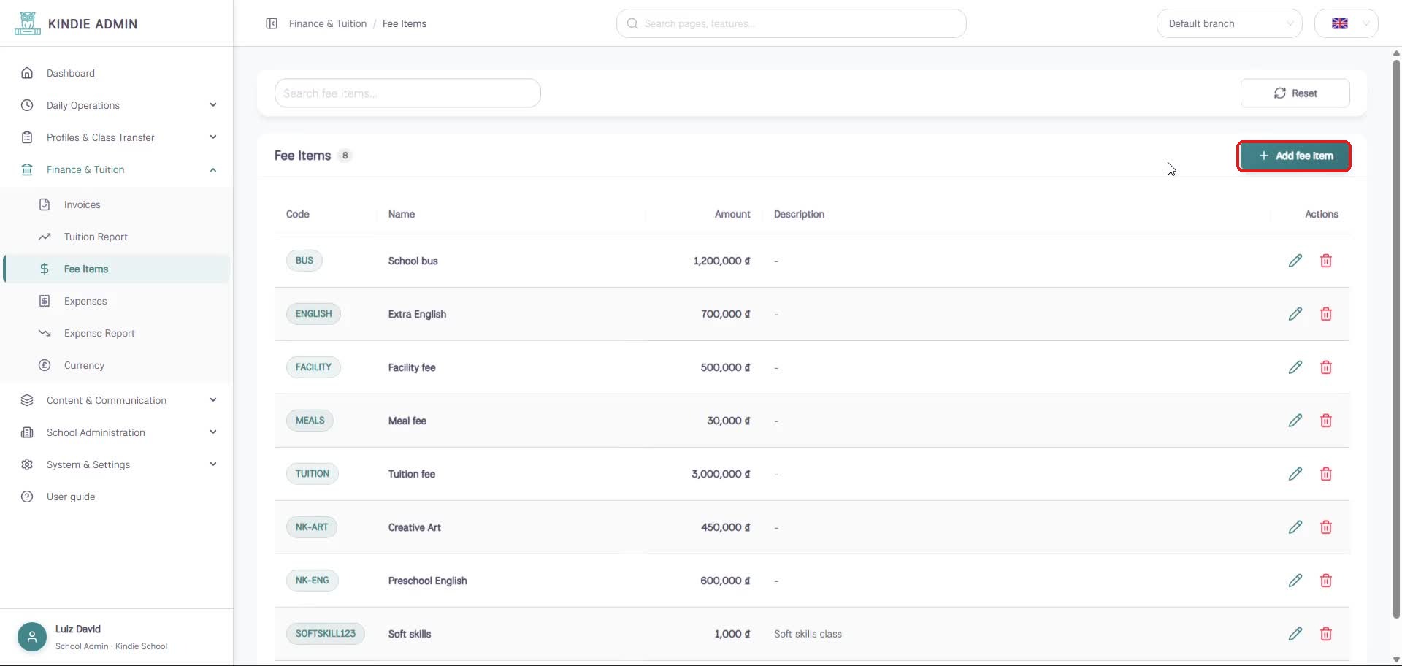The width and height of the screenshot is (1402, 666).
Task: Open the User guide
Action: click(117, 497)
